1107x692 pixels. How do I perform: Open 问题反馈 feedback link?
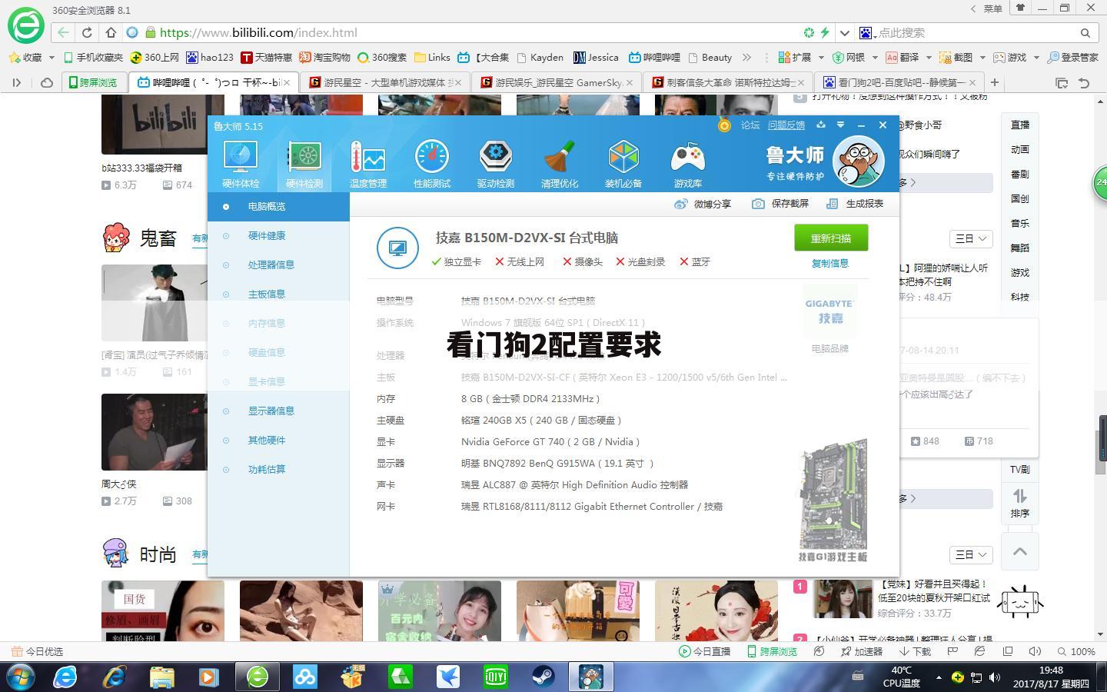point(786,125)
